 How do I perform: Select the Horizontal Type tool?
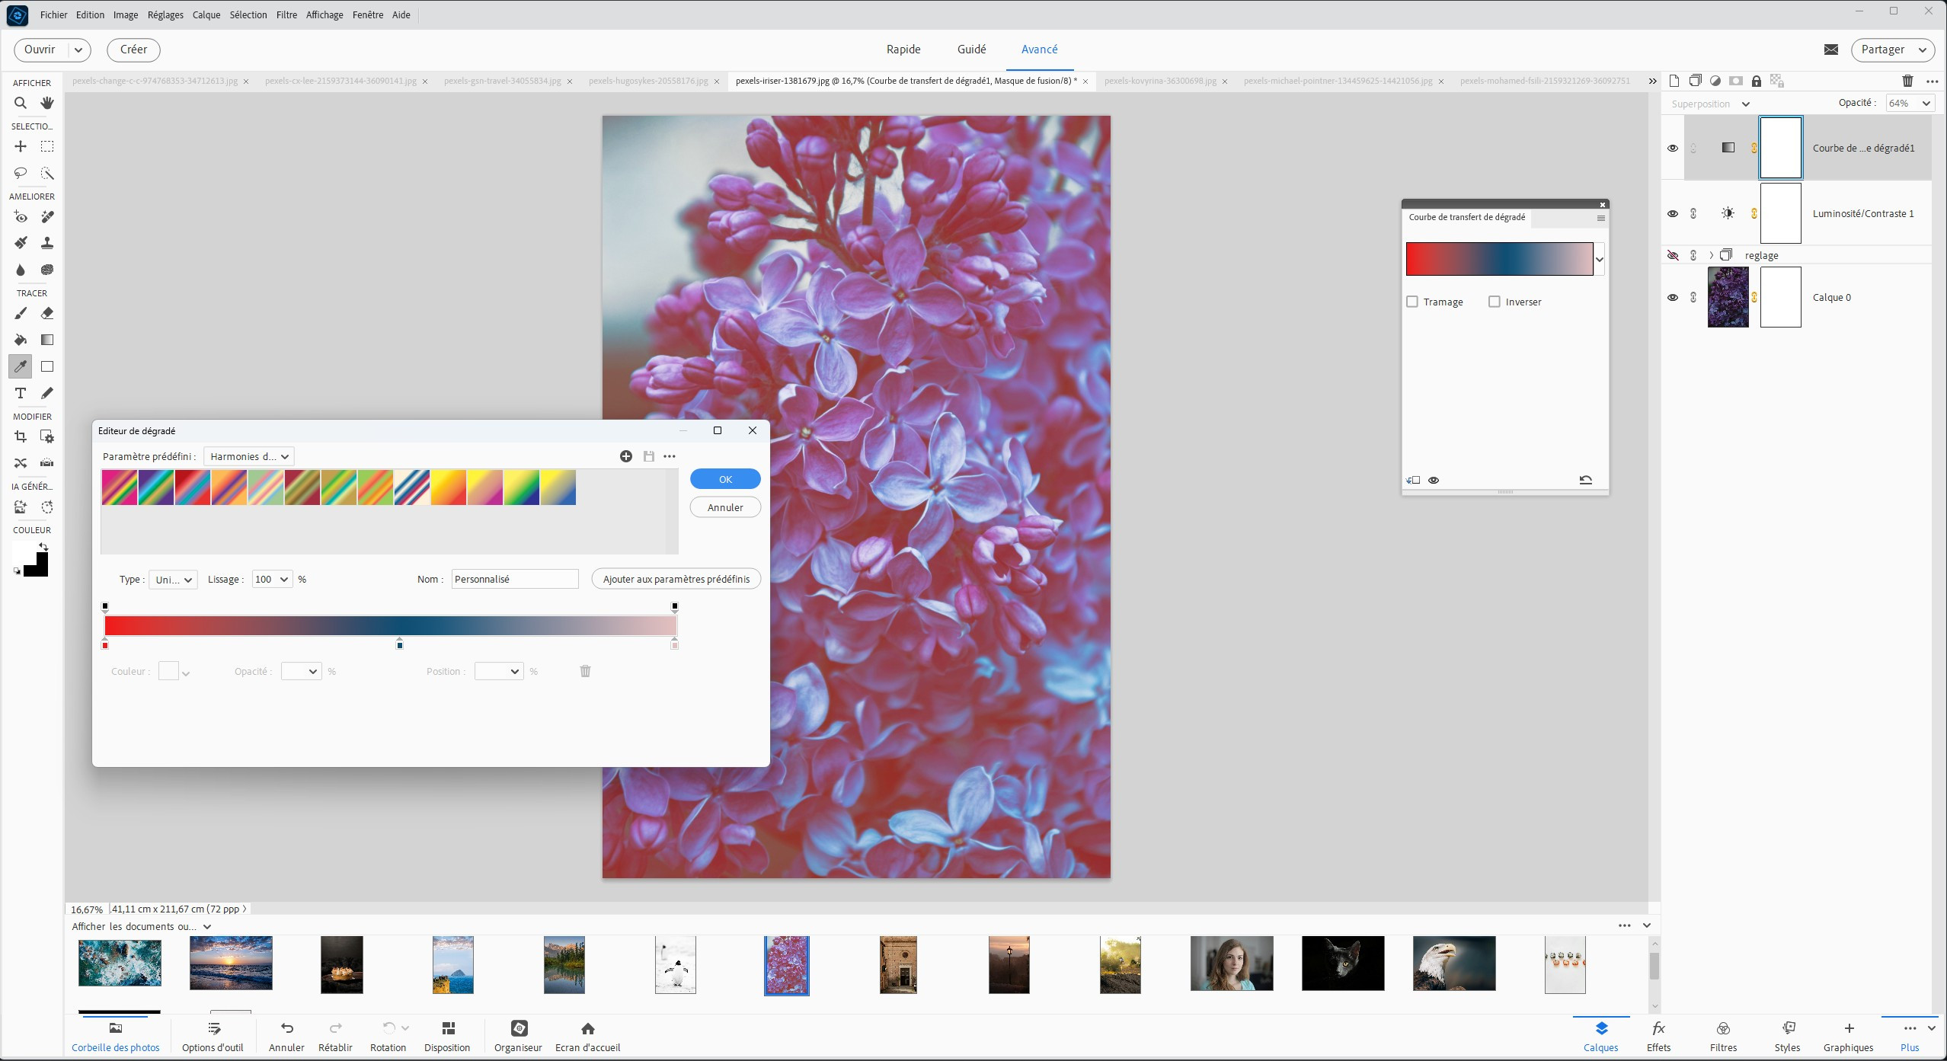21,393
